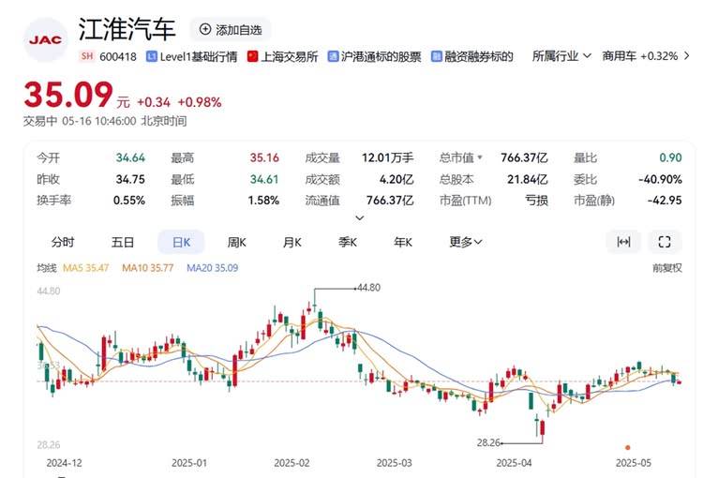Screen dimensions: 703x478
Task: Toggle chart width fit icon
Action: [623, 242]
